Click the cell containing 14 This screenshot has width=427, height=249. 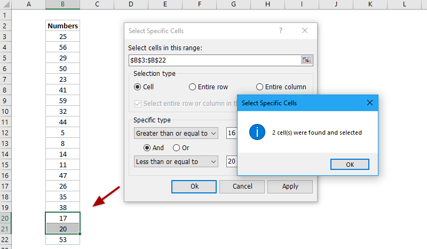[62, 154]
